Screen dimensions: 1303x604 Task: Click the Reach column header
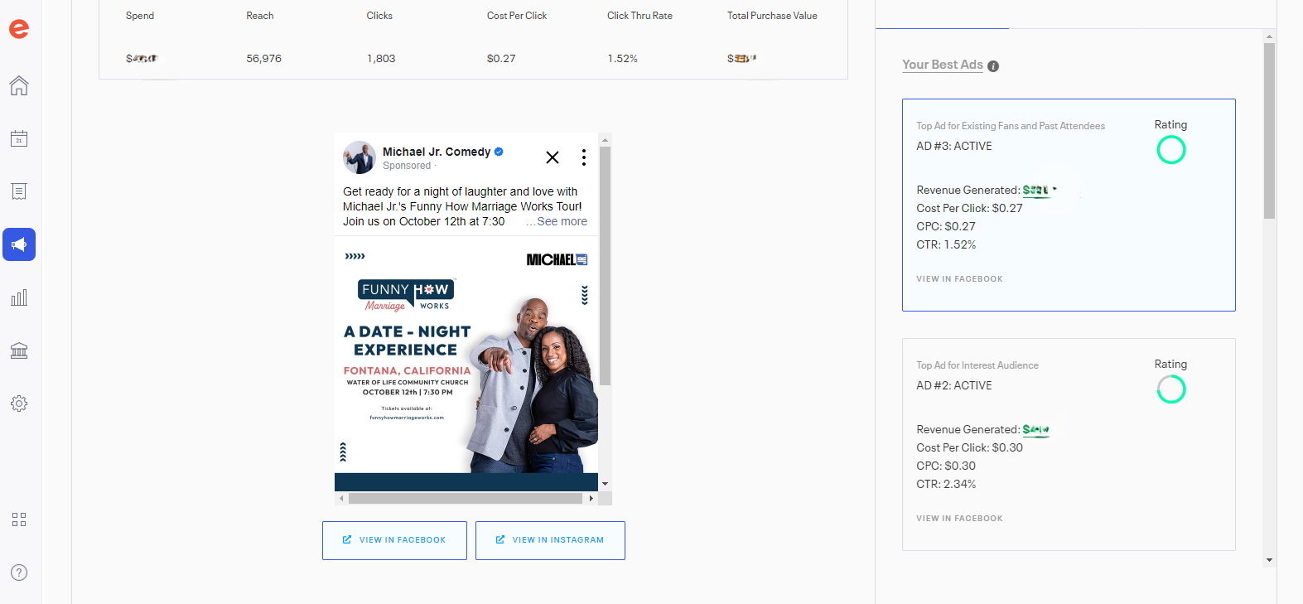pos(260,16)
